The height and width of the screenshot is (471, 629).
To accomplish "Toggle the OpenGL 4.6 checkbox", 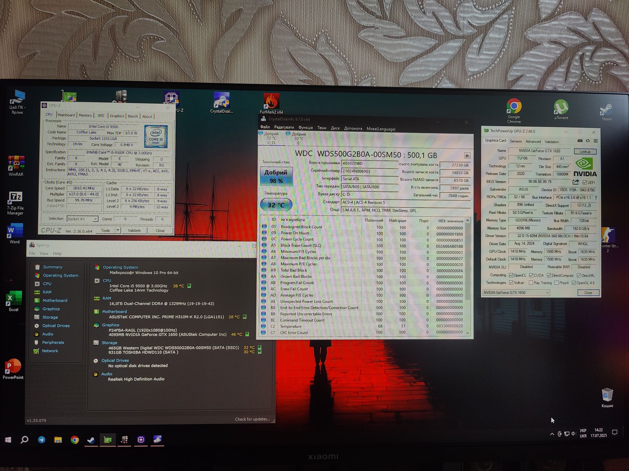I will (x=574, y=283).
